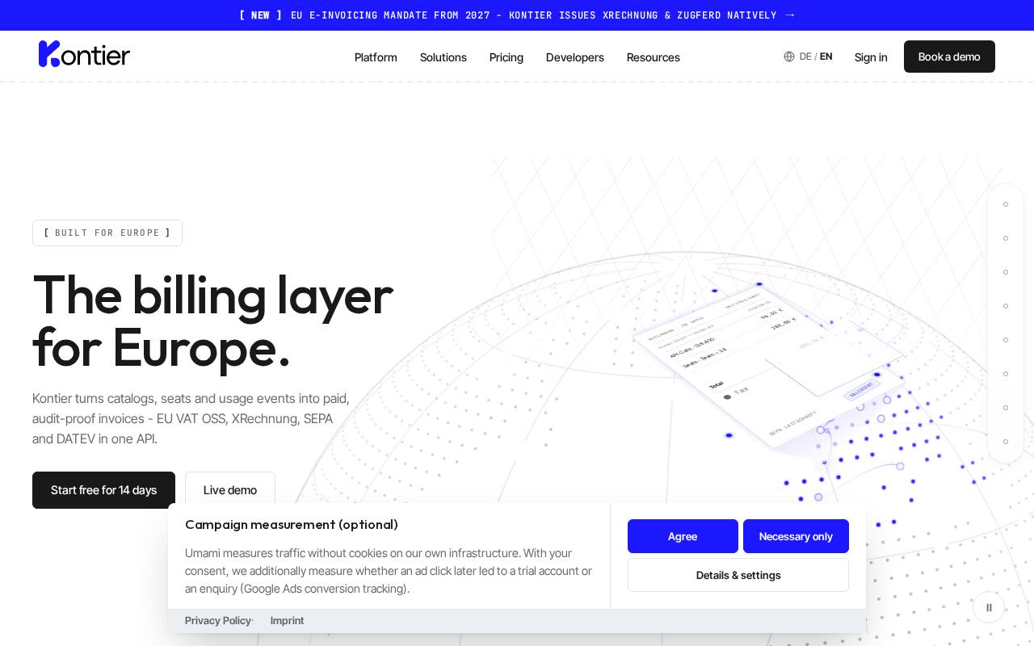This screenshot has width=1034, height=646.
Task: Click the globe language icon
Action: [789, 57]
